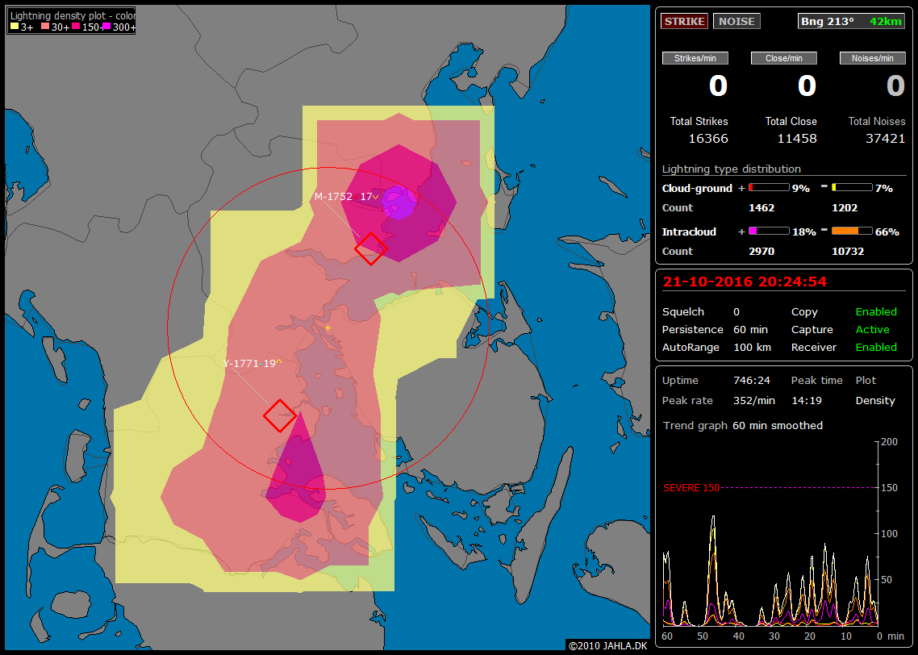The width and height of the screenshot is (918, 655).
Task: Select the magenta 300+ density legend swatch
Action: [107, 27]
